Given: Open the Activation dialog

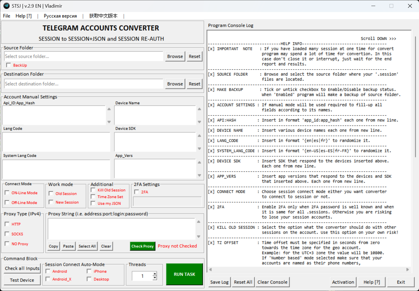Looking at the screenshot, I should pos(343,282).
